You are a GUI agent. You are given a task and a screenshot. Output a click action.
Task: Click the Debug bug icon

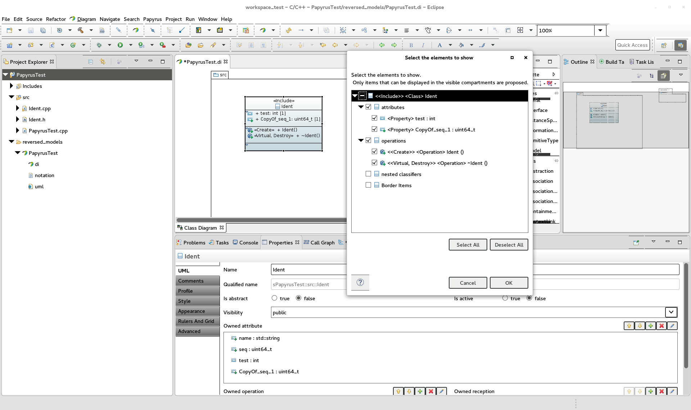(99, 45)
